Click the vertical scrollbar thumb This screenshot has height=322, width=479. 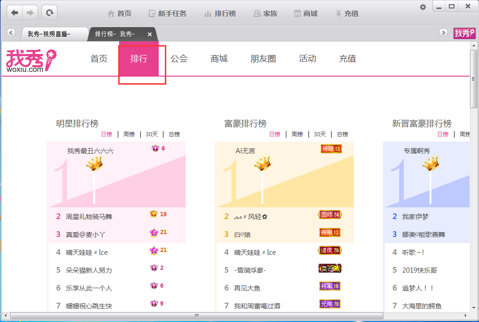(473, 79)
